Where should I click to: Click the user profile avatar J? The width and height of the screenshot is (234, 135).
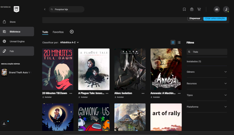[226, 9]
